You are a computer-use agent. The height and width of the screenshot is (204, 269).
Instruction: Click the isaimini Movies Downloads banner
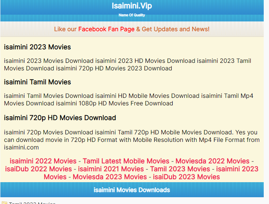coord(132,190)
